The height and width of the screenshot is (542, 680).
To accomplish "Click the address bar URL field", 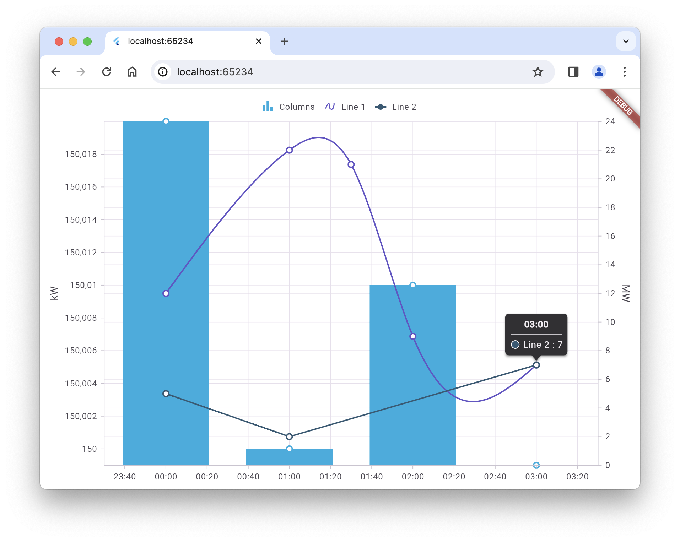I will (320, 72).
